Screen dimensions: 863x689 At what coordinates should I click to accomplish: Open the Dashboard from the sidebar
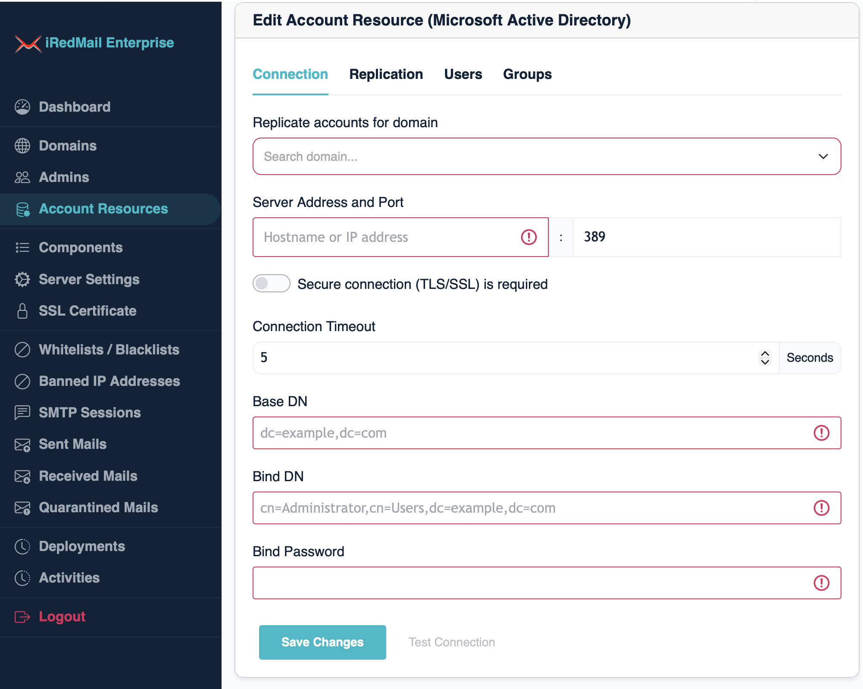[74, 107]
